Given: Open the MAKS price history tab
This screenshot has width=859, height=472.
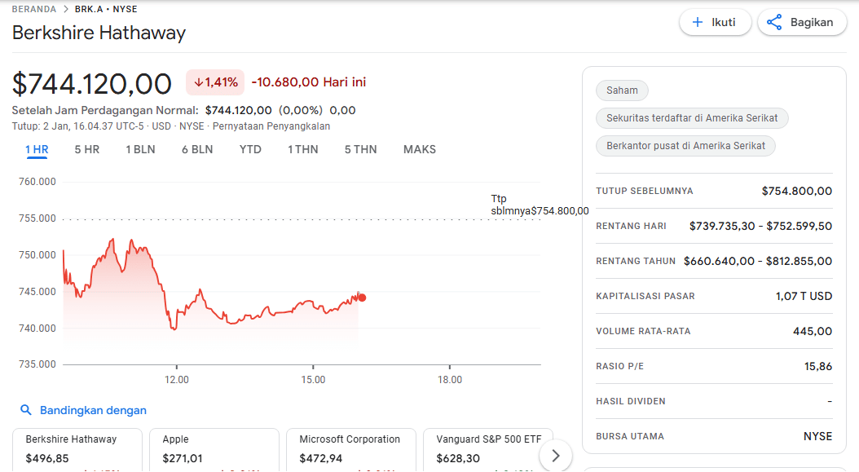Looking at the screenshot, I should [419, 149].
